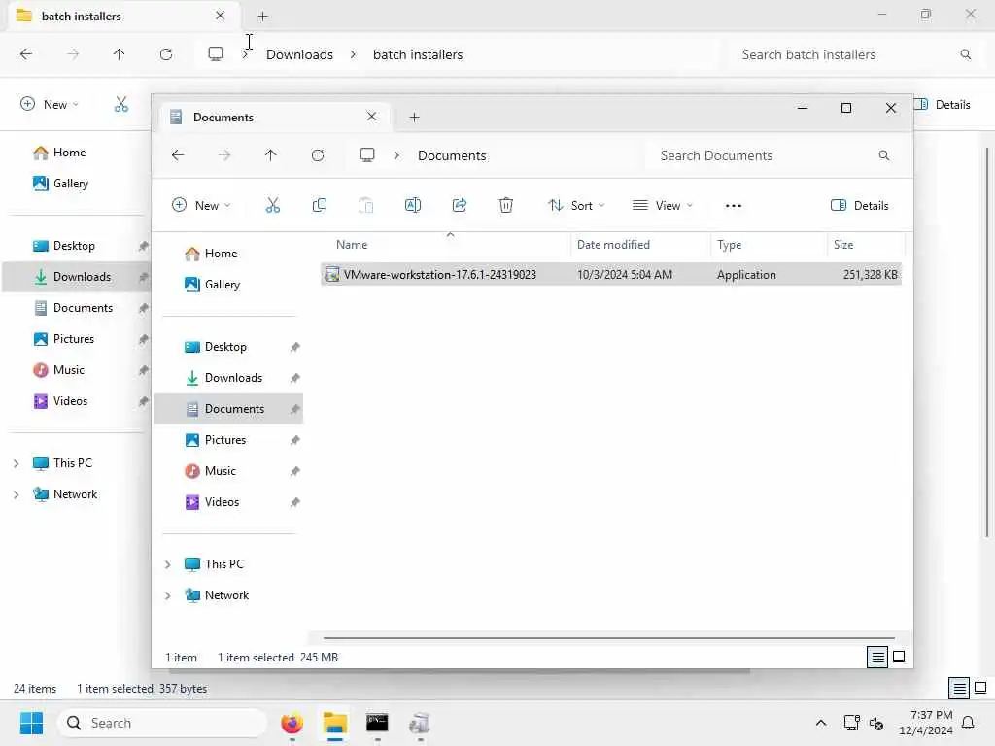Click the muted volume icon in tray
Screen dimensions: 995x746
876,723
